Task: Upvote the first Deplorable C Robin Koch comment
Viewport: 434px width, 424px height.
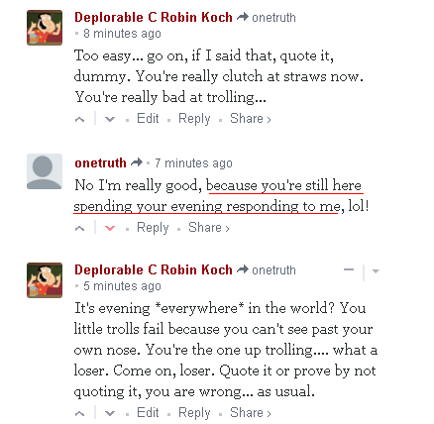Action: 79,119
